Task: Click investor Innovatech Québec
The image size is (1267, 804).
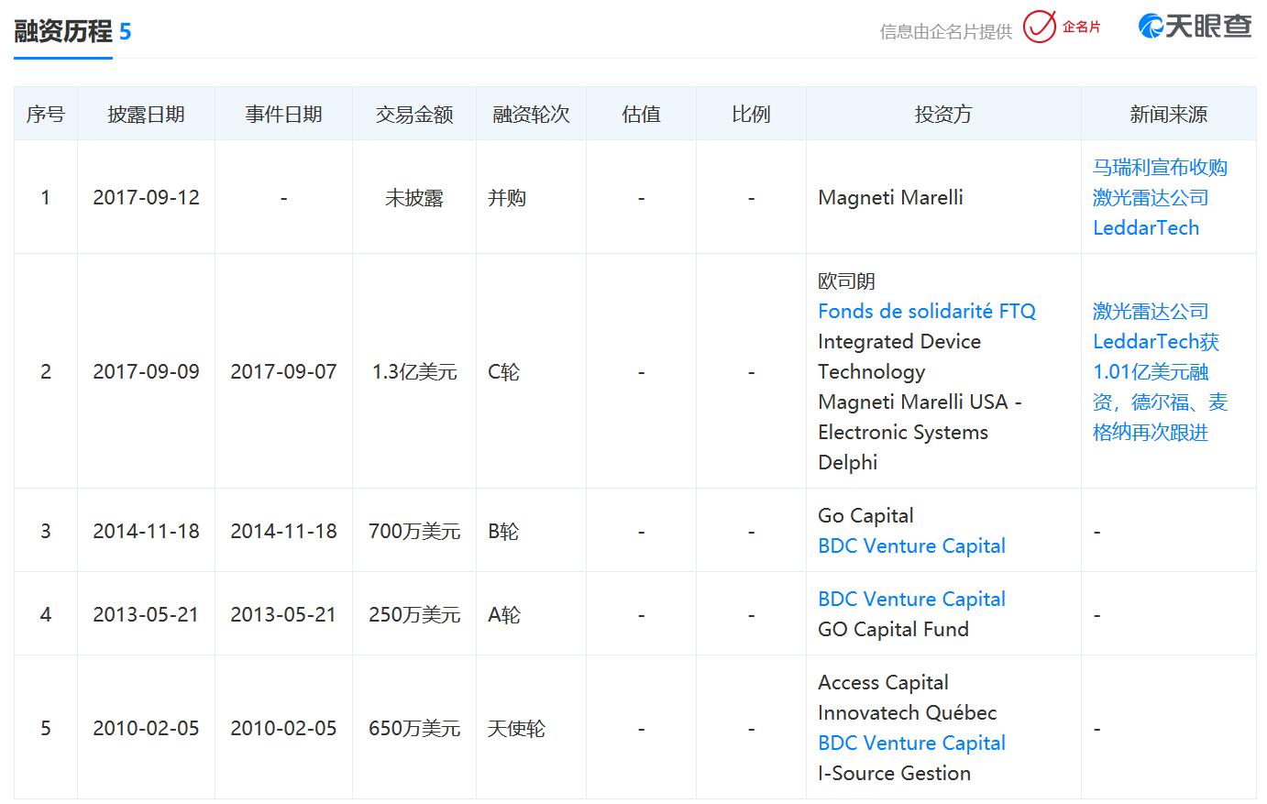Action: point(907,712)
